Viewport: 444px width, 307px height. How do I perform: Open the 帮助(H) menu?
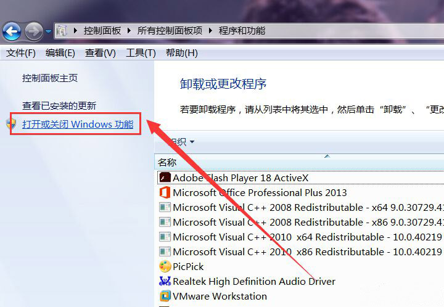pyautogui.click(x=182, y=53)
